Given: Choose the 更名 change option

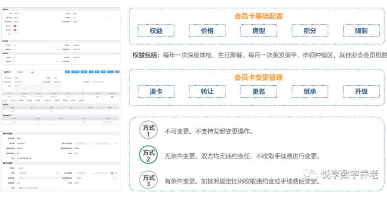Looking at the screenshot, I should pyautogui.click(x=258, y=91).
